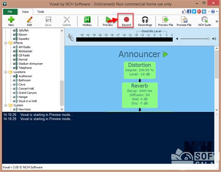Switch to the Tools tab
This screenshot has height=172, width=221.
point(41,12)
